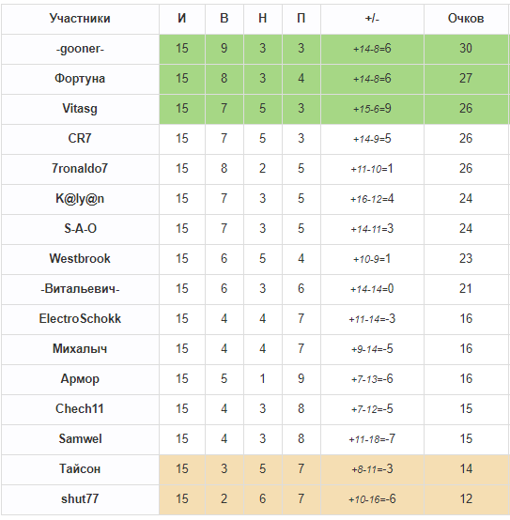Click the Очков column header
The height and width of the screenshot is (520, 510).
click(x=466, y=18)
